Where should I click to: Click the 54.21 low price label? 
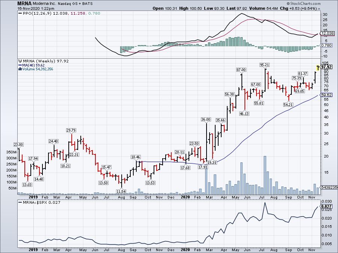[x=288, y=105]
